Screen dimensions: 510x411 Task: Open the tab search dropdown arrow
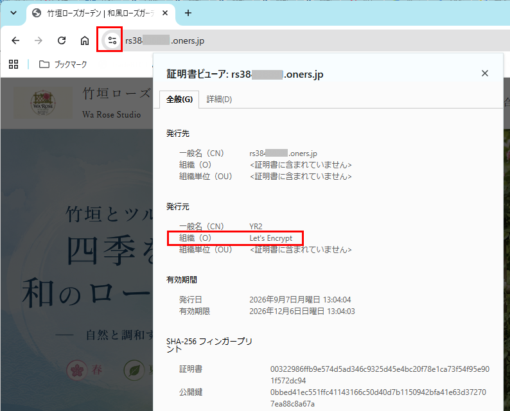pos(13,13)
